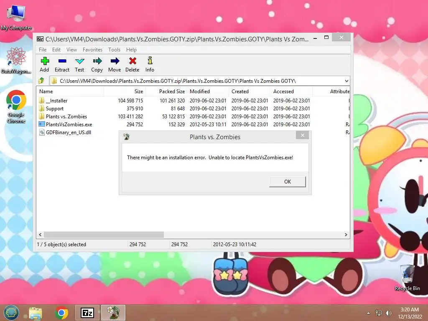This screenshot has height=321, width=428.
Task: Select GDFBinary_en_US.dll file icon
Action: 42,132
